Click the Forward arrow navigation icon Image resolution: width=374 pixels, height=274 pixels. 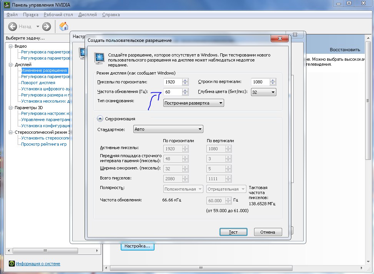47,27
